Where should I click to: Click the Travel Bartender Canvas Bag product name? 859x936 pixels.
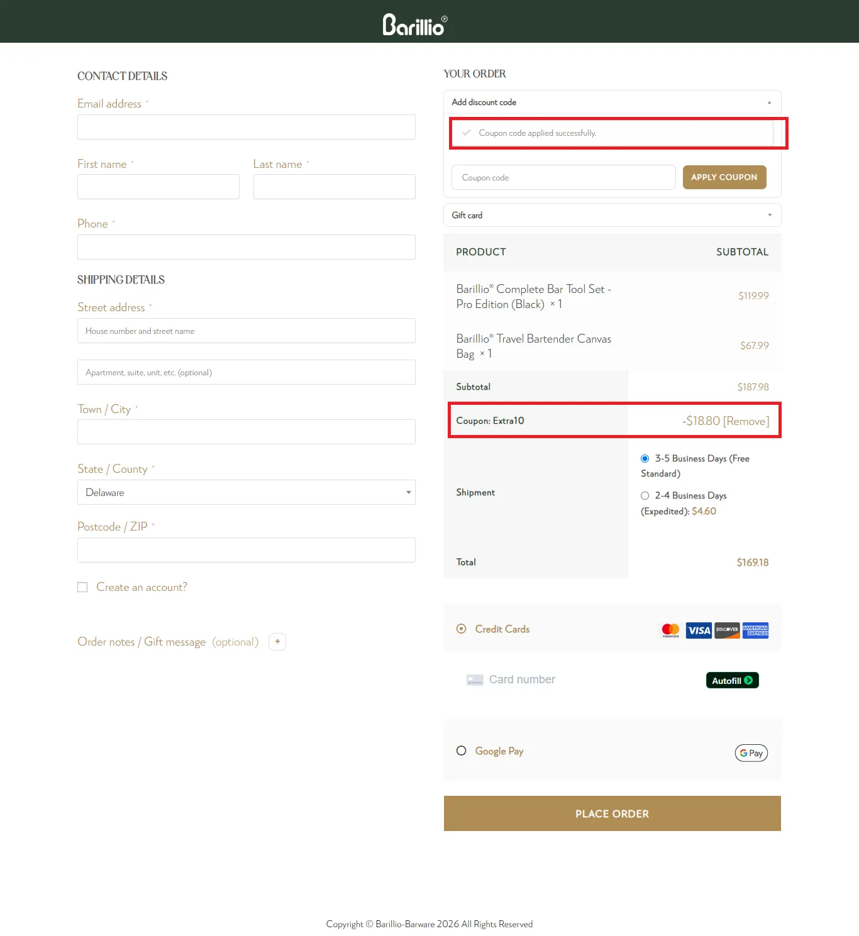coord(534,346)
